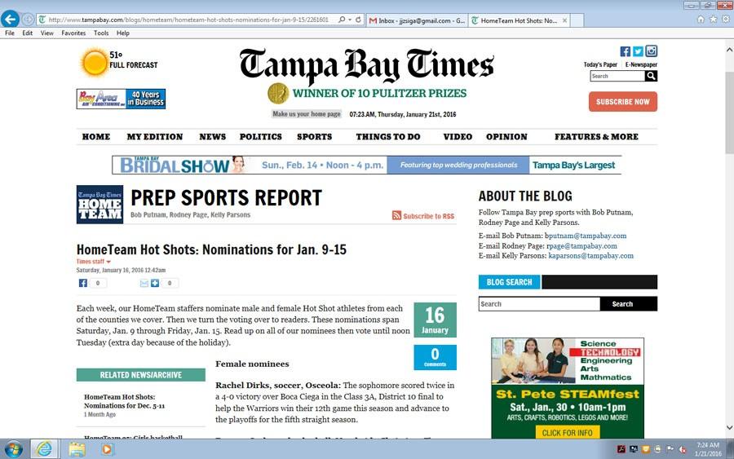
Task: Open Hot Shots Nominations for Dec. 5-11
Action: (x=124, y=401)
